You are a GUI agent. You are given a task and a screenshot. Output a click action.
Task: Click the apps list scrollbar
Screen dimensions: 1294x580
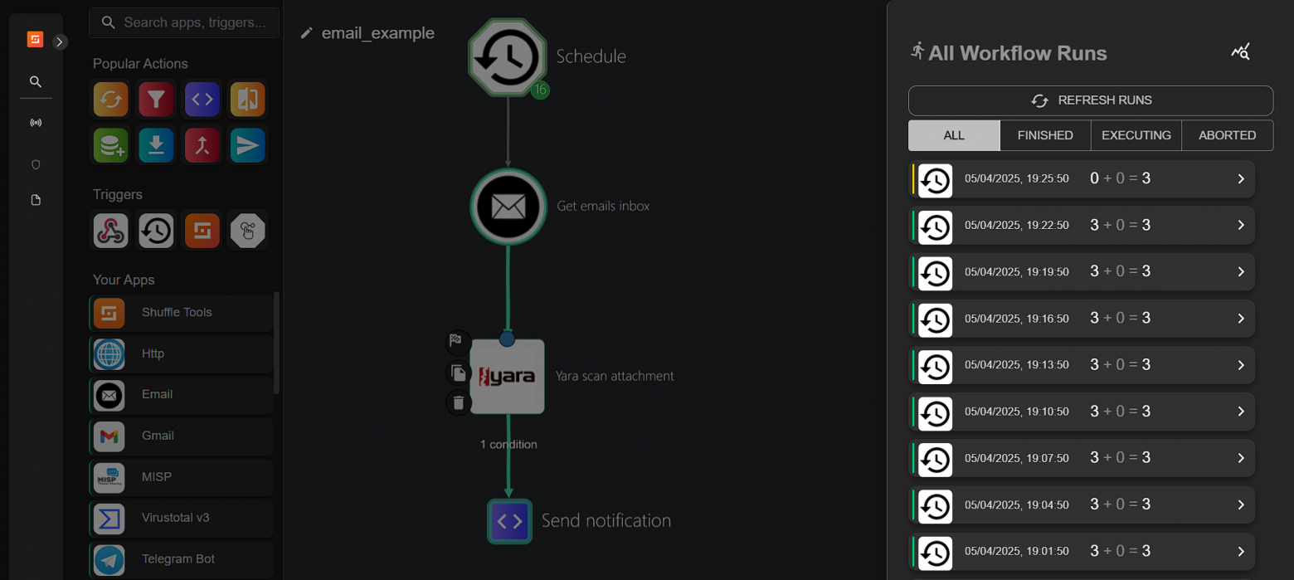tap(277, 342)
